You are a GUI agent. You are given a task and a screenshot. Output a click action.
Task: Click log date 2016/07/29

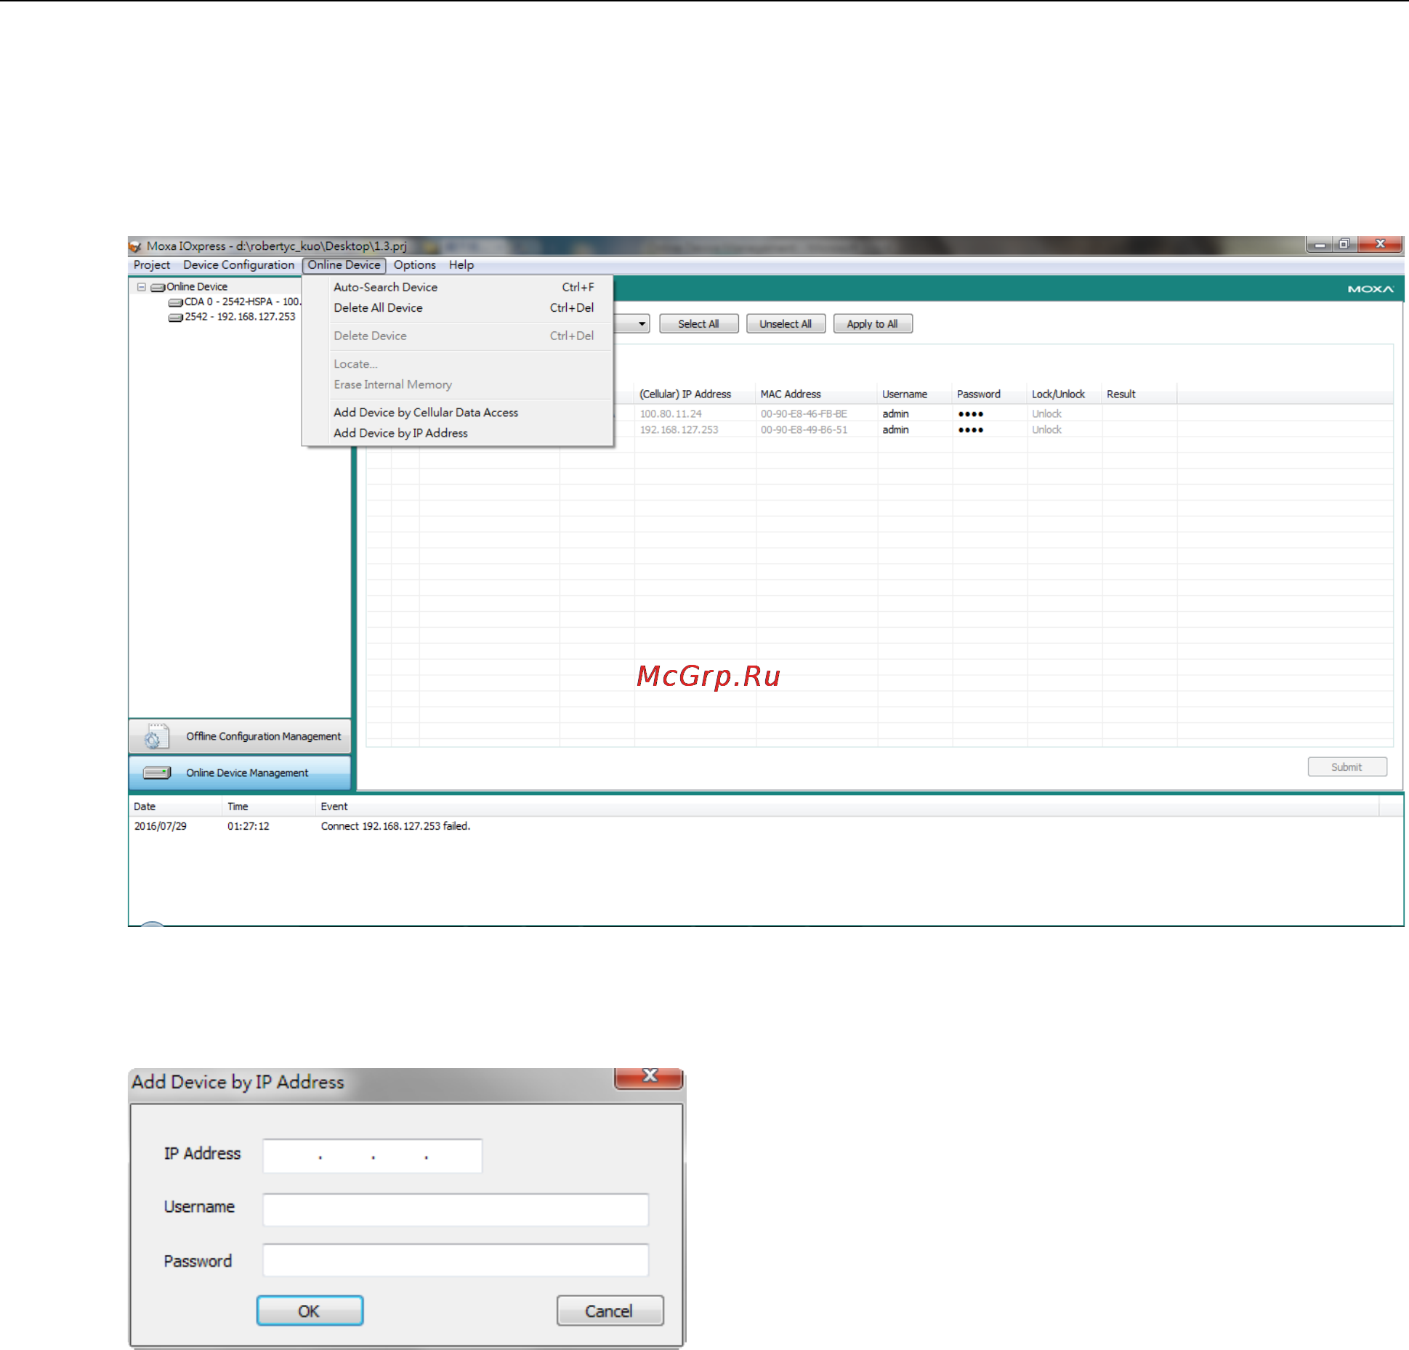click(x=161, y=827)
